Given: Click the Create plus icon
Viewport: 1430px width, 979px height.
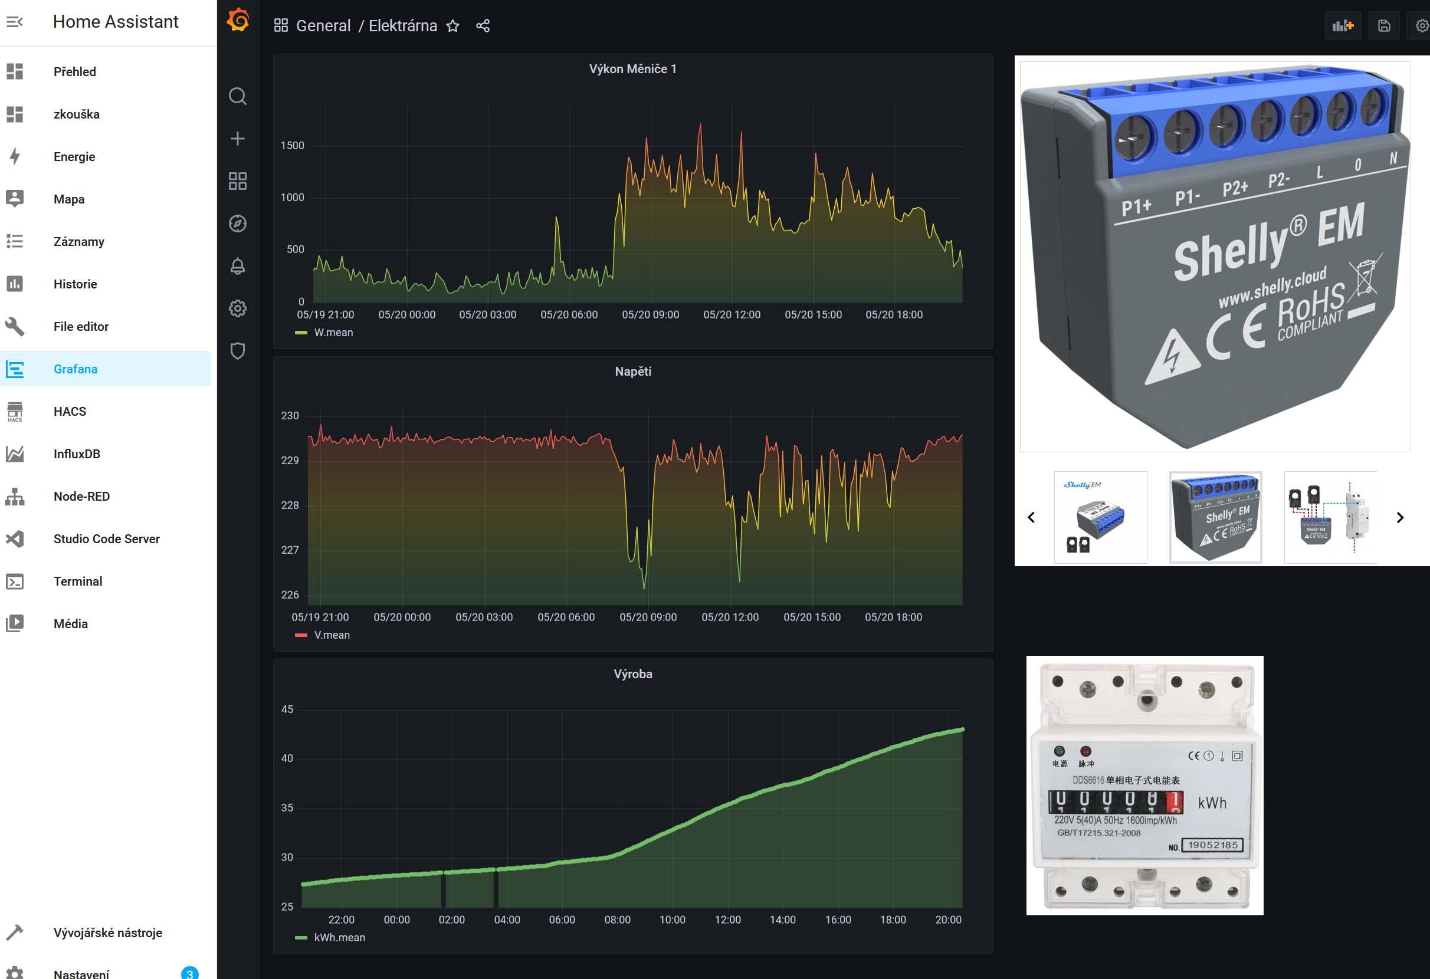Looking at the screenshot, I should tap(238, 139).
